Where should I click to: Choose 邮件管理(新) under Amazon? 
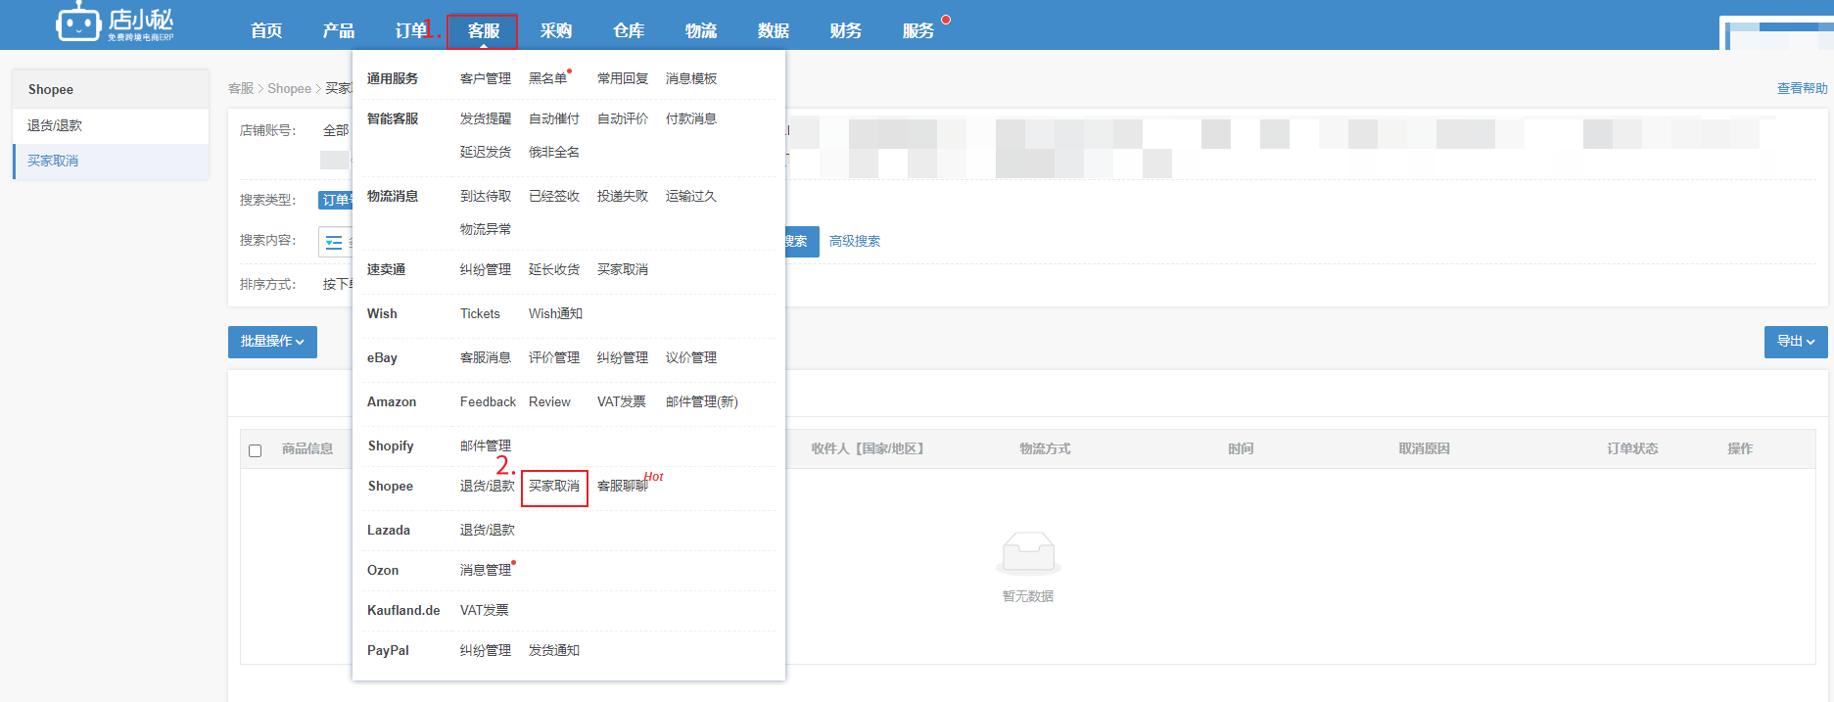tap(702, 401)
